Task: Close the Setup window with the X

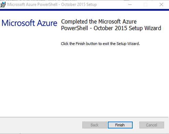Action: (x=161, y=4)
